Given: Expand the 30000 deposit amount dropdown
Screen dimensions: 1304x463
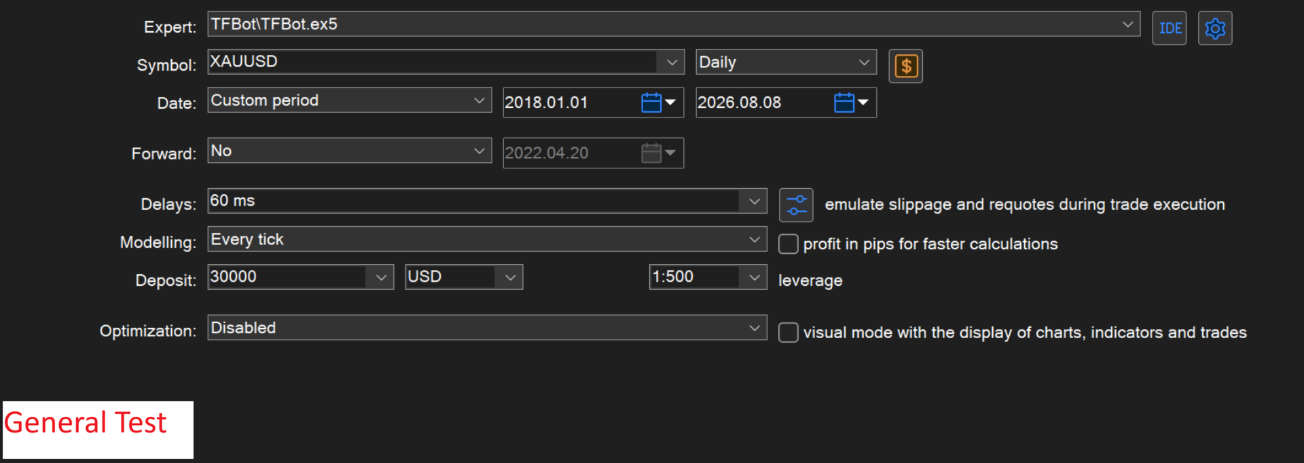Looking at the screenshot, I should 380,277.
